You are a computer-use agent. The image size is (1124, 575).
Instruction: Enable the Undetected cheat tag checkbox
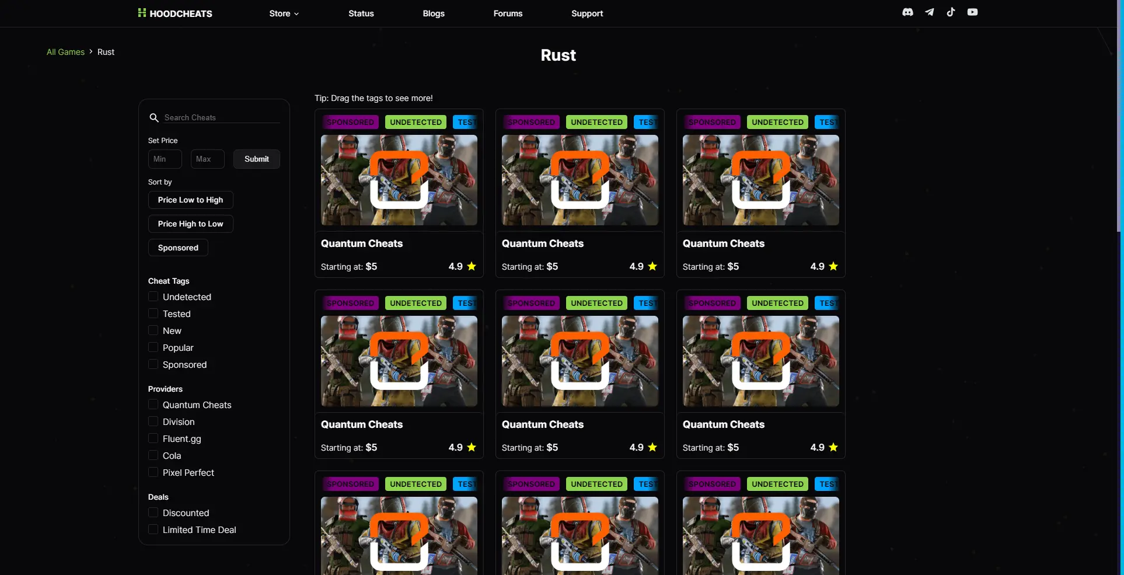(153, 297)
